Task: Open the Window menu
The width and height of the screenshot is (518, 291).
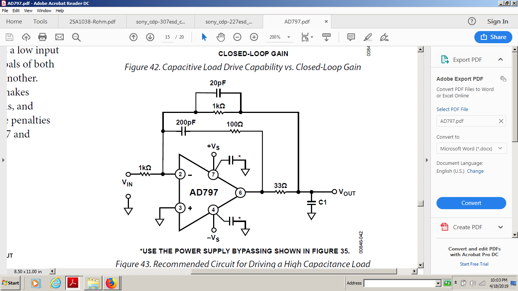Action: tap(44, 11)
